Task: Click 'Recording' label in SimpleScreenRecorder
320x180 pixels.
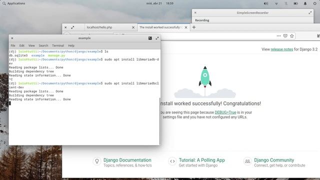Action: pos(202,20)
